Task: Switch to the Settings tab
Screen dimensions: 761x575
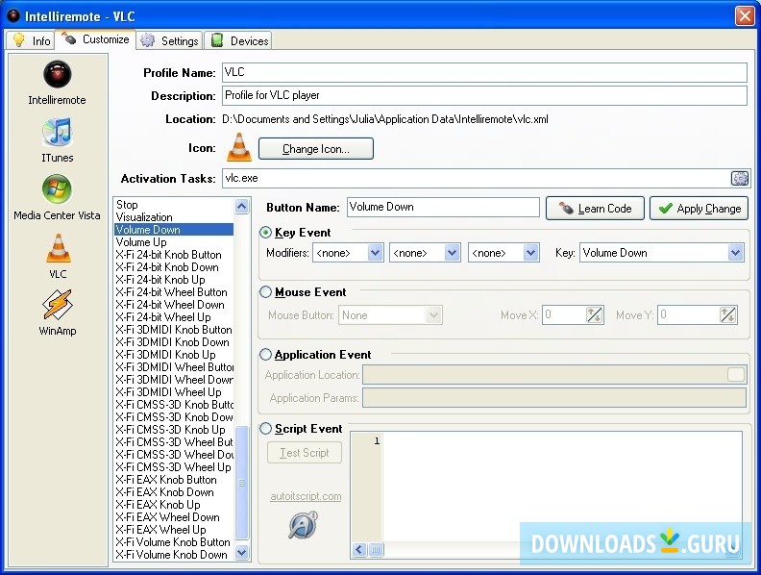Action: point(169,40)
